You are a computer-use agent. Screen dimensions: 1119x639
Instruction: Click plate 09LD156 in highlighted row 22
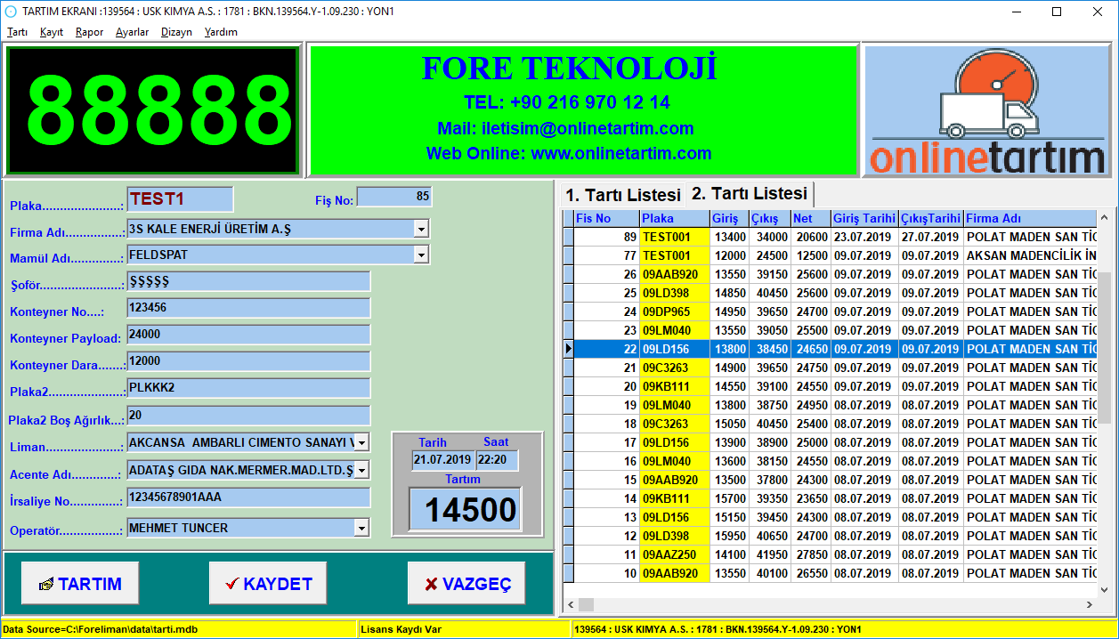click(675, 349)
